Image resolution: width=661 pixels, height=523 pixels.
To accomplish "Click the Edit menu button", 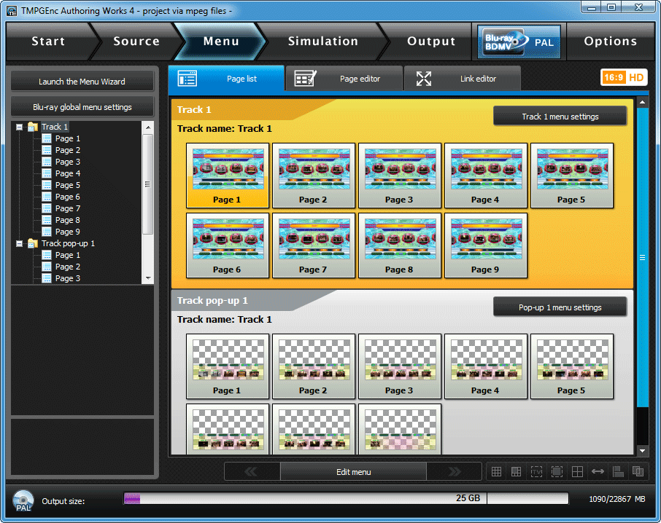I will [x=353, y=472].
